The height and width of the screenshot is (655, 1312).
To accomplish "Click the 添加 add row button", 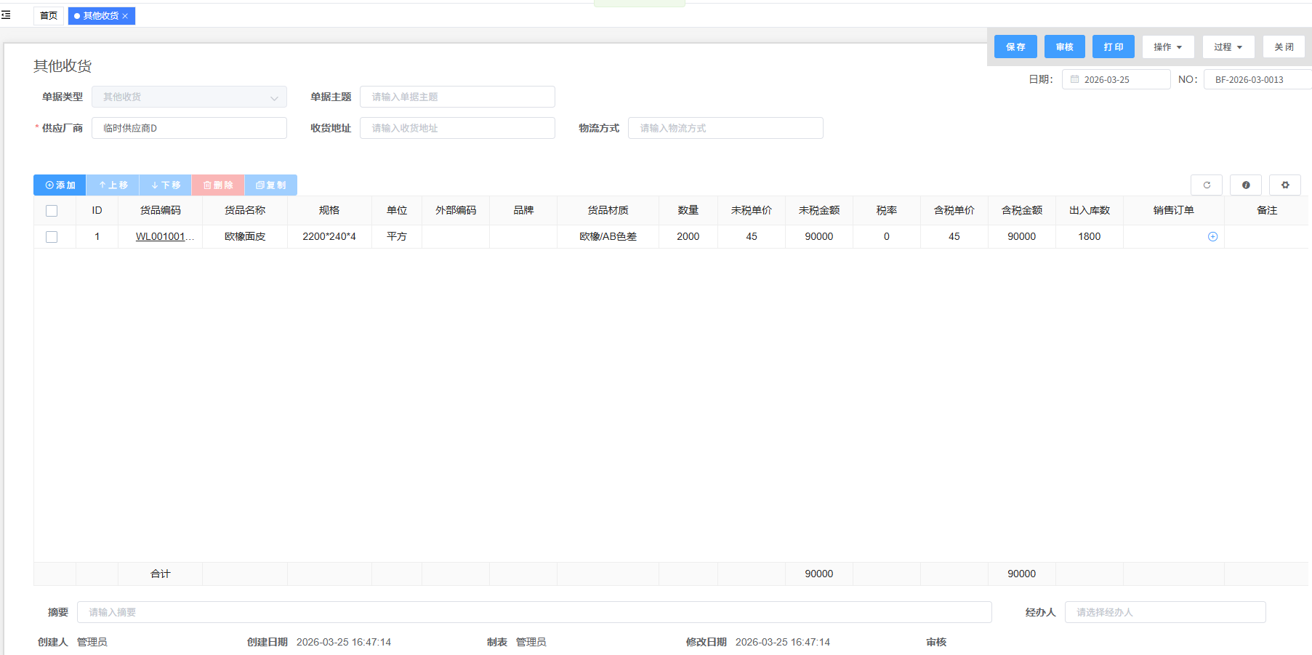I will tap(60, 185).
